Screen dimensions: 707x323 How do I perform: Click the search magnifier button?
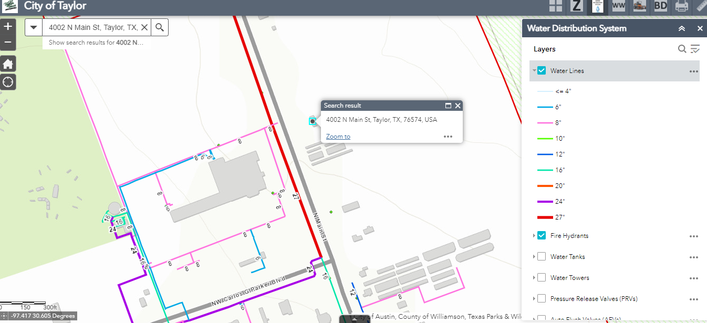(x=160, y=27)
